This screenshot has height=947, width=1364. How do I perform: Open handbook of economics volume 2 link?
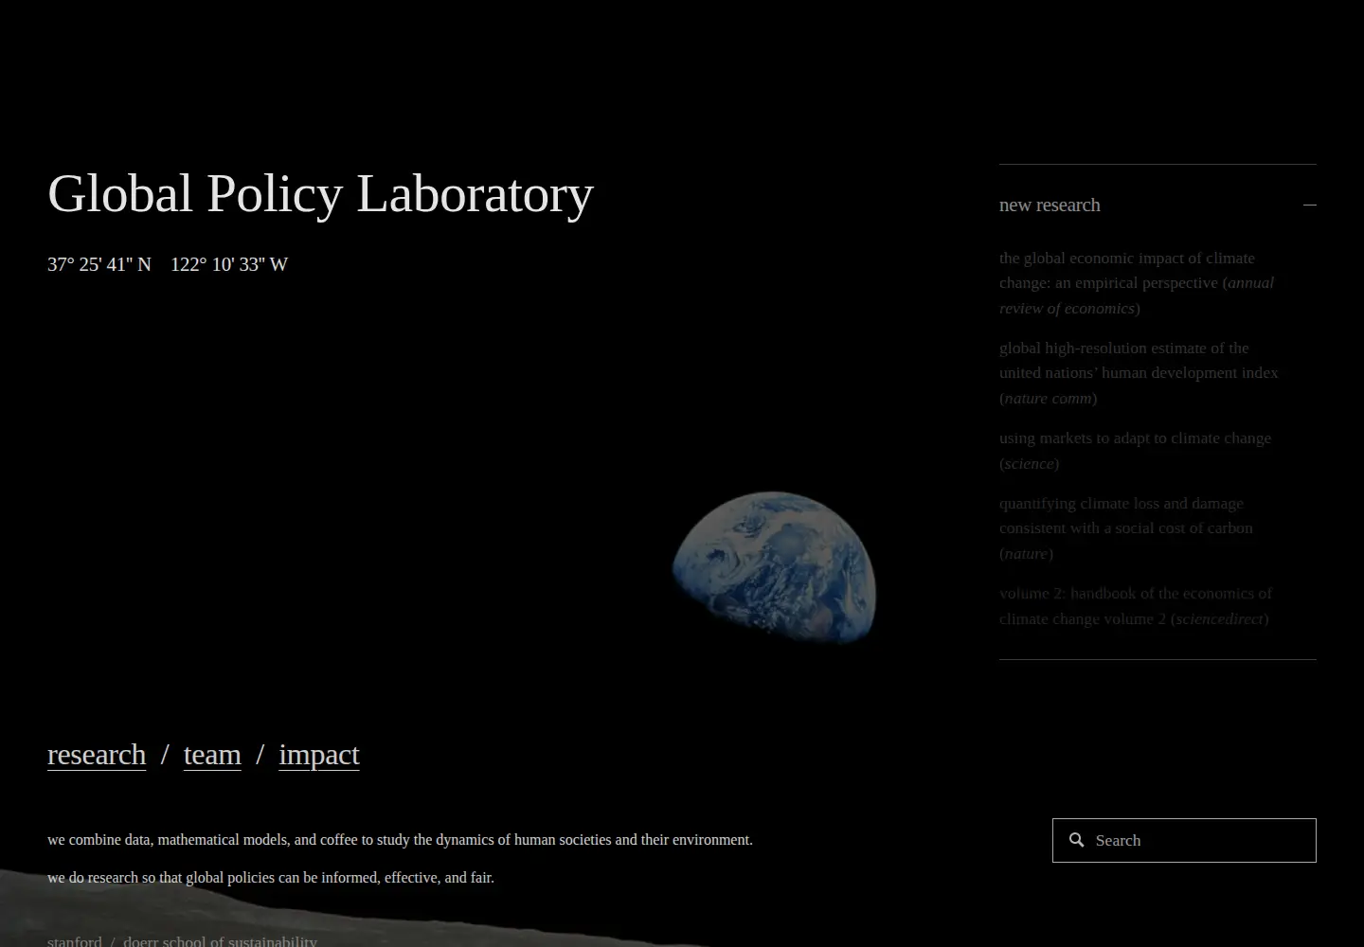pyautogui.click(x=1136, y=606)
